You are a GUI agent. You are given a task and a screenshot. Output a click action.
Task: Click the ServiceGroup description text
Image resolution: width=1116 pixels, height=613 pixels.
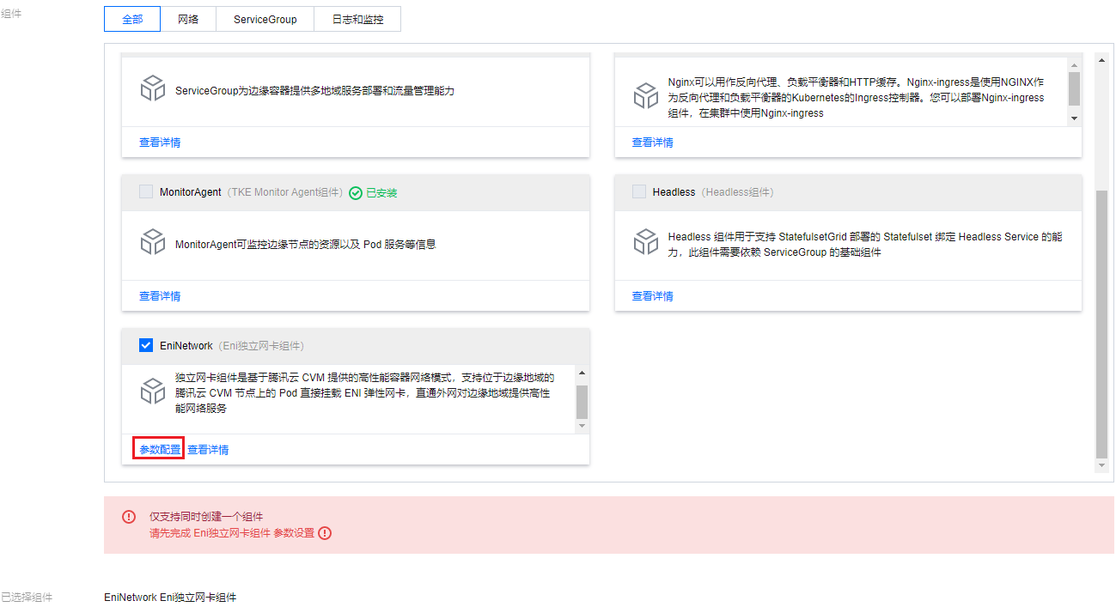[314, 90]
